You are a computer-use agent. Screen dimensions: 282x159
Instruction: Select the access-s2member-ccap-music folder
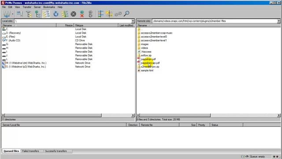coord(155,33)
